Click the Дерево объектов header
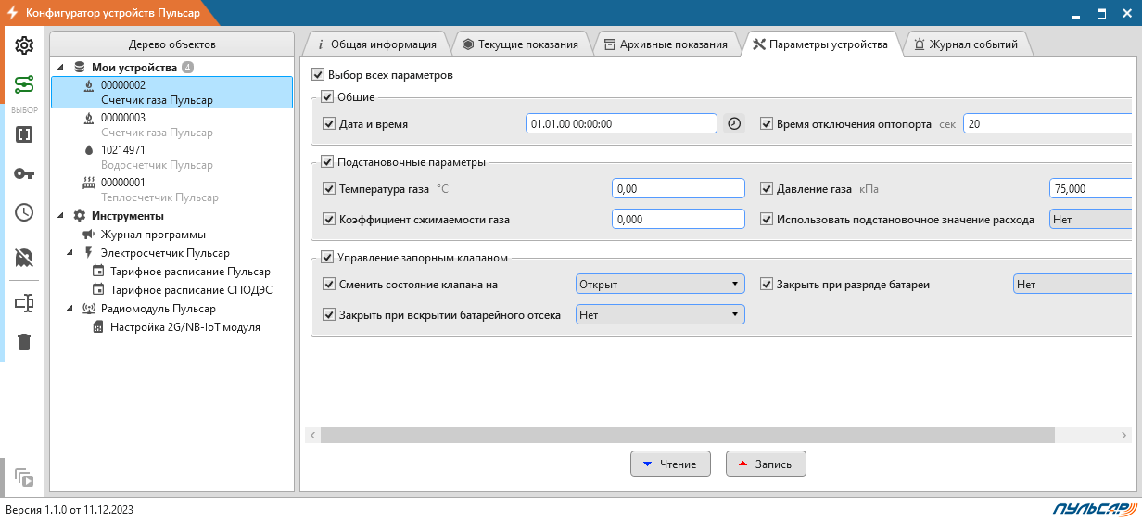 click(x=172, y=44)
